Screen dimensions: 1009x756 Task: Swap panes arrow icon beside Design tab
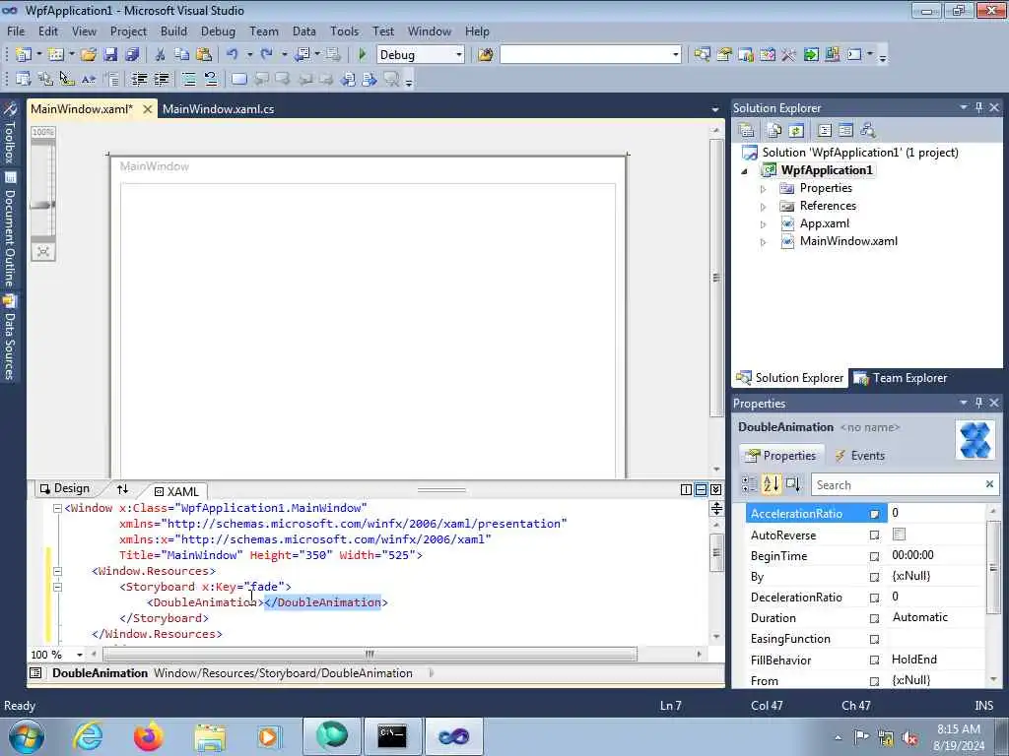click(122, 489)
